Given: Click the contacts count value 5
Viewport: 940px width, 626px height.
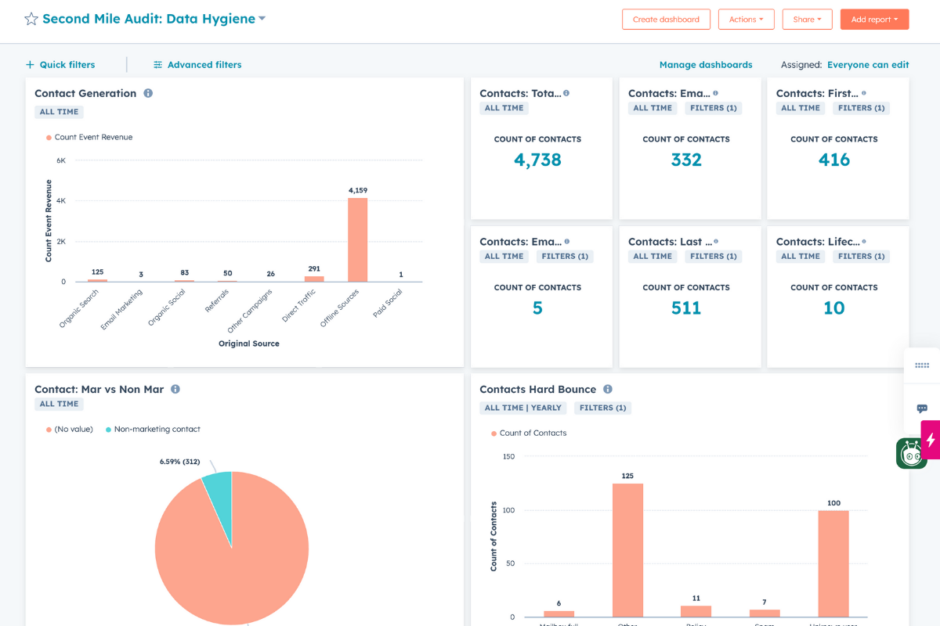Looking at the screenshot, I should [537, 308].
